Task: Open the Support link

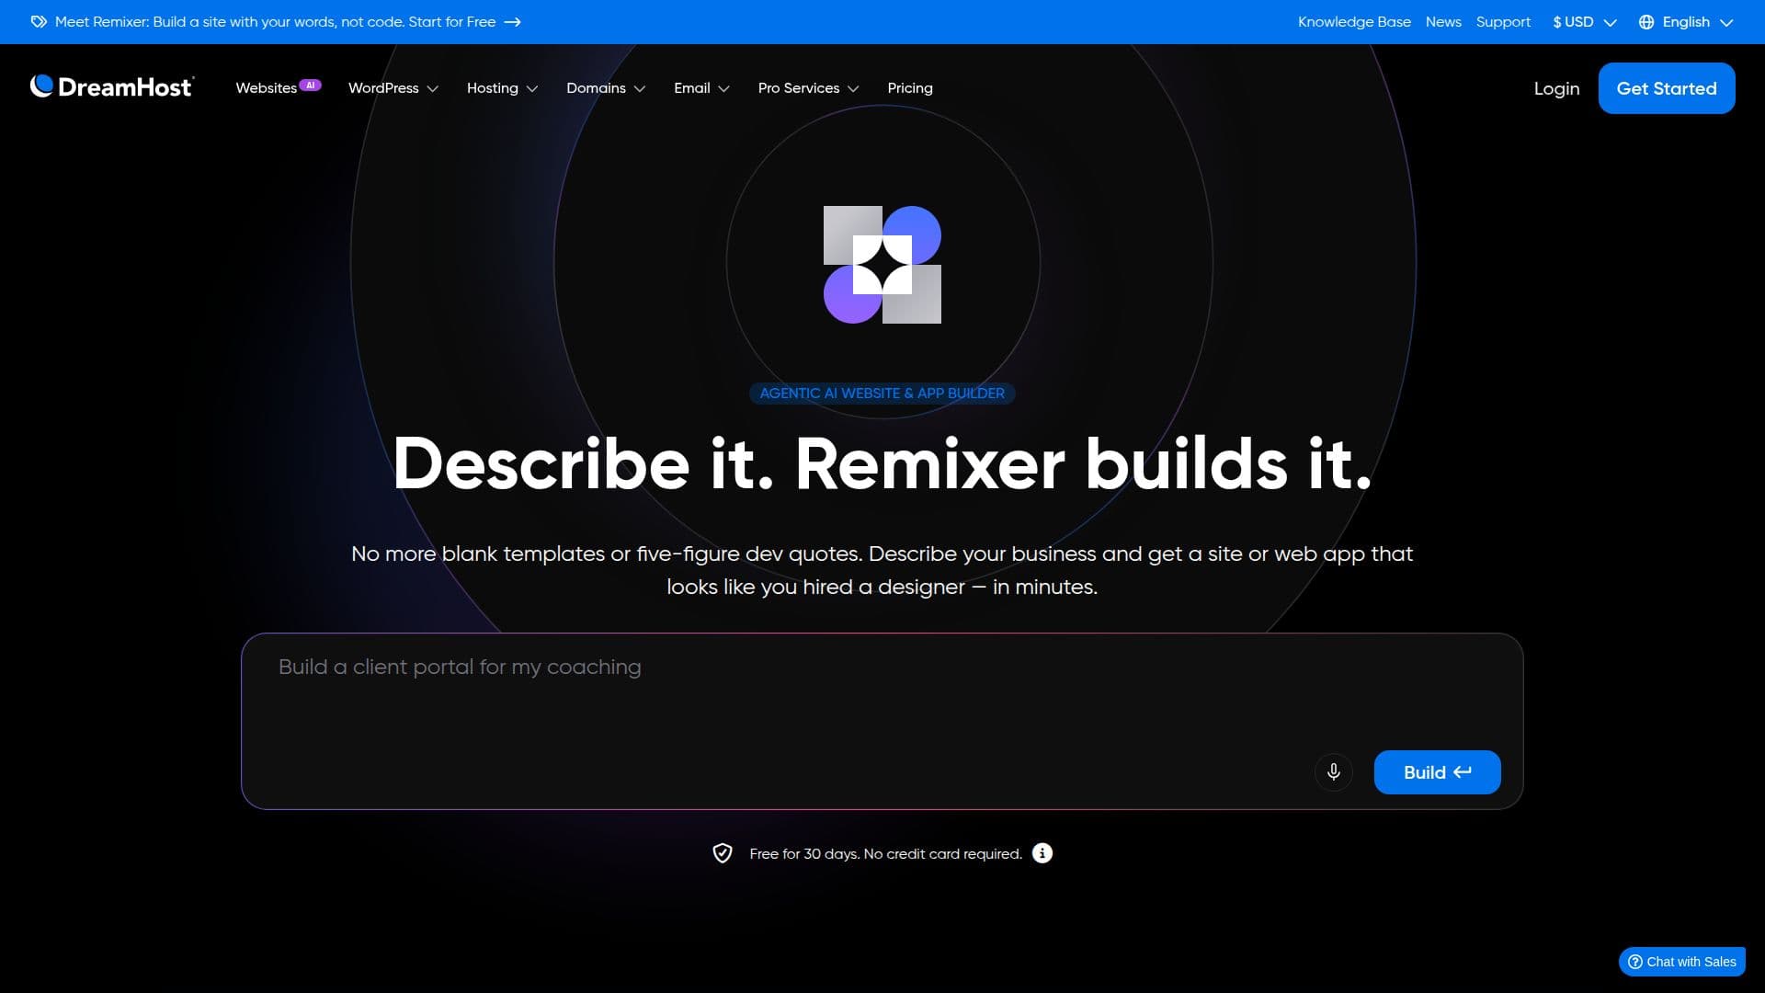Action: pos(1503,22)
